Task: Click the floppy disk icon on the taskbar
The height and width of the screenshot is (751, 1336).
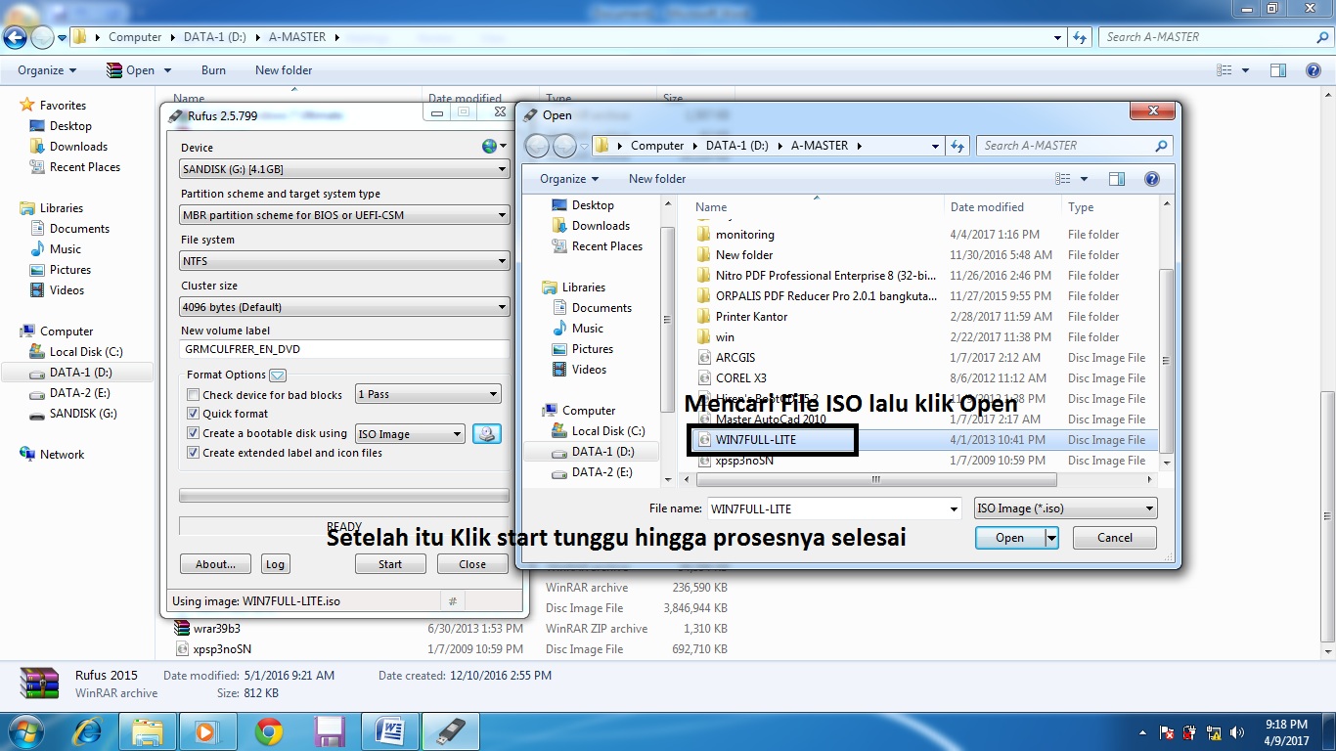Action: tap(329, 731)
